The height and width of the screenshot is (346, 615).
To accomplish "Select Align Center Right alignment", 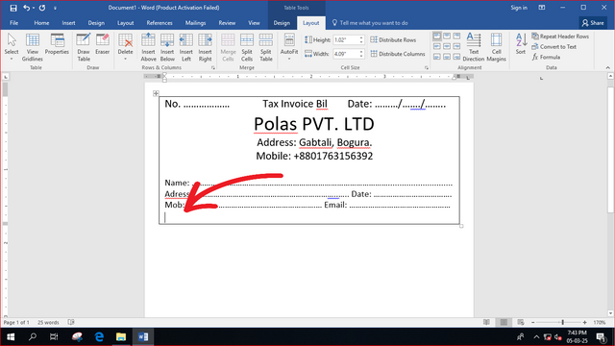I will (x=456, y=47).
